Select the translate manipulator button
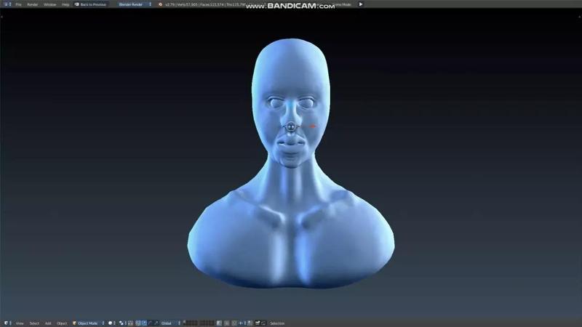 (144, 323)
